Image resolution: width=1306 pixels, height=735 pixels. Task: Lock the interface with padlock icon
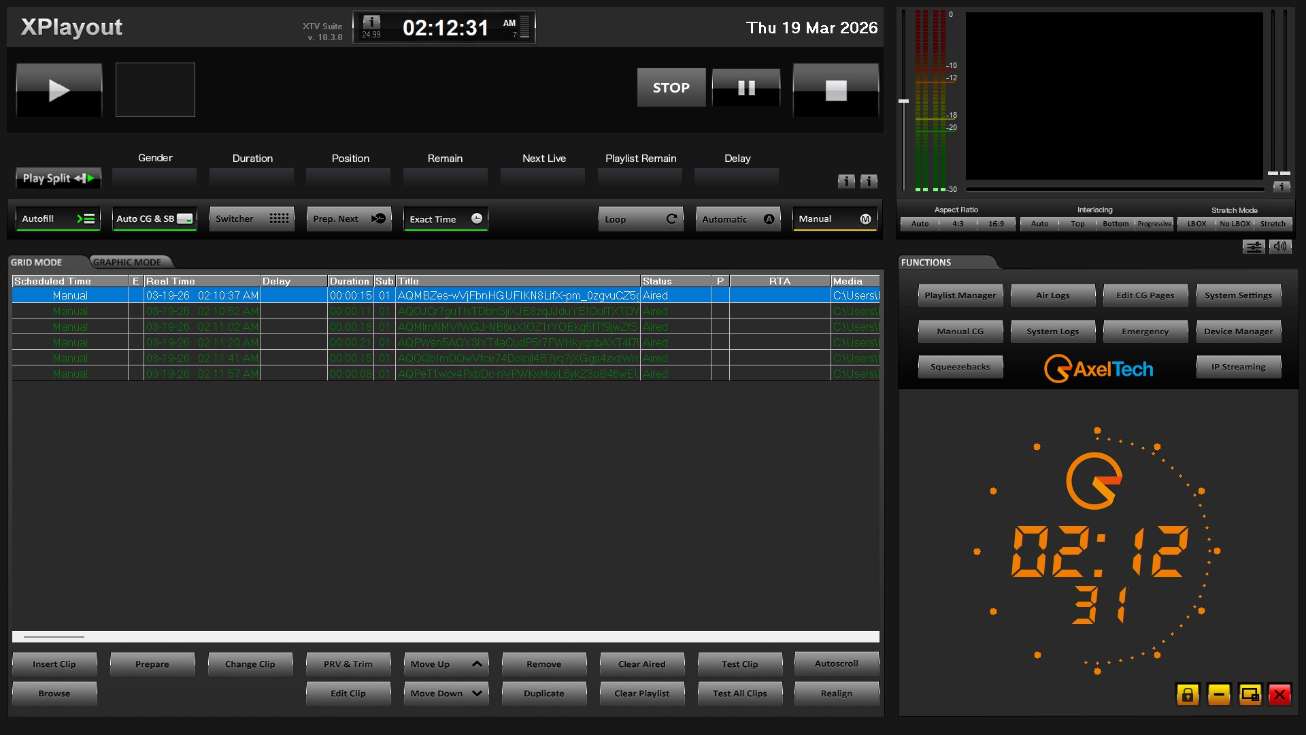tap(1188, 694)
